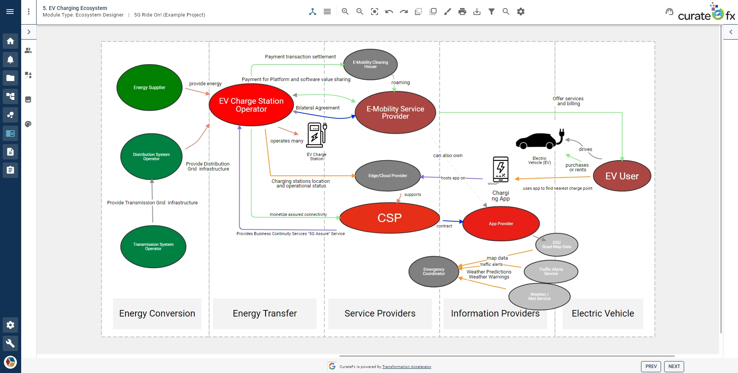Select the EV User node

[x=622, y=176]
